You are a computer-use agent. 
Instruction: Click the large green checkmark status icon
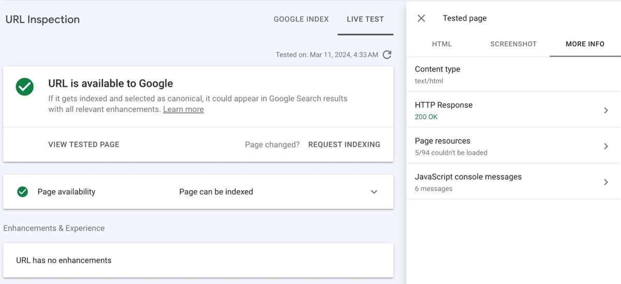(x=24, y=87)
